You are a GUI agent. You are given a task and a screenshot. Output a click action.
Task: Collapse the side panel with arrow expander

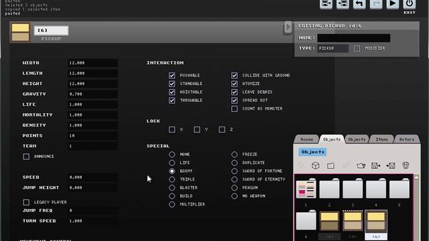(288, 27)
